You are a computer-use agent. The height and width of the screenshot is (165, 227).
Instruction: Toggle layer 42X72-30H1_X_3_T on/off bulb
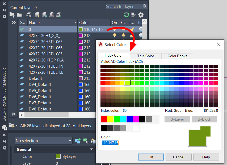coord(115,35)
